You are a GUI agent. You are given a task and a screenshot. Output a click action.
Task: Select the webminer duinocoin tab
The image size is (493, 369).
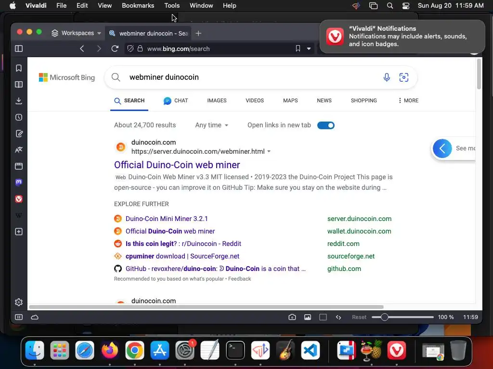pos(148,33)
